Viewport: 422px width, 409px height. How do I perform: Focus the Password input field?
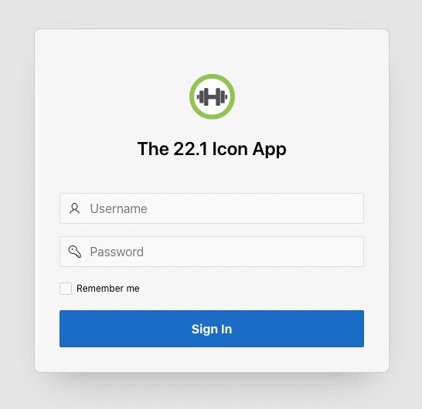click(x=212, y=252)
